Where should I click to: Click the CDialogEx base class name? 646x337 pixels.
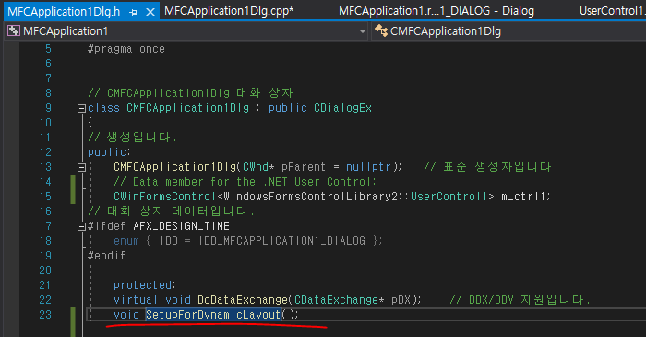tap(342, 108)
